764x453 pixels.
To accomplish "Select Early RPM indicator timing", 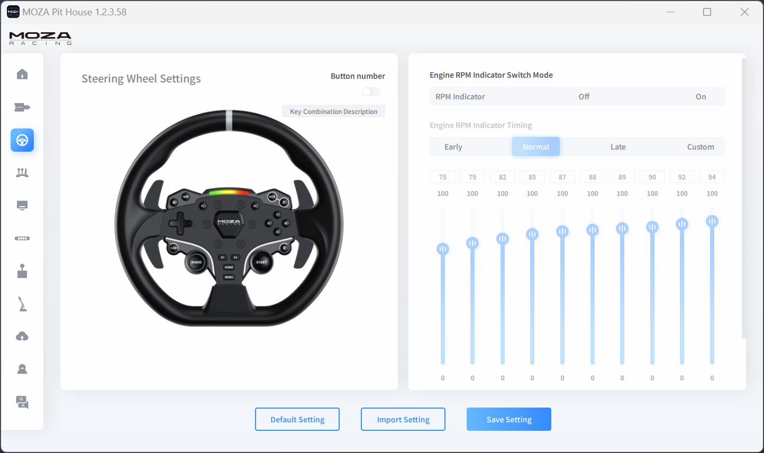I will pyautogui.click(x=453, y=147).
